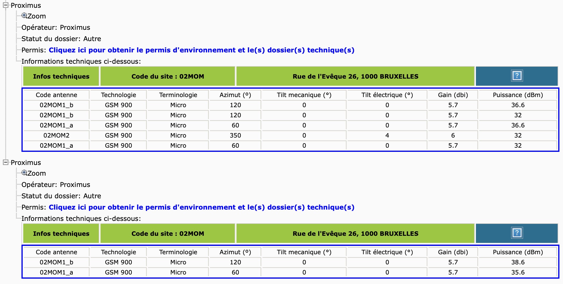Image resolution: width=563 pixels, height=284 pixels.
Task: Click 'Tilt électrique (°)' header in second table
Action: [387, 252]
